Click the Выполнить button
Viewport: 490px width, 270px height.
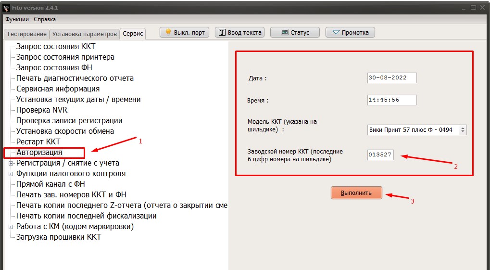[356, 193]
